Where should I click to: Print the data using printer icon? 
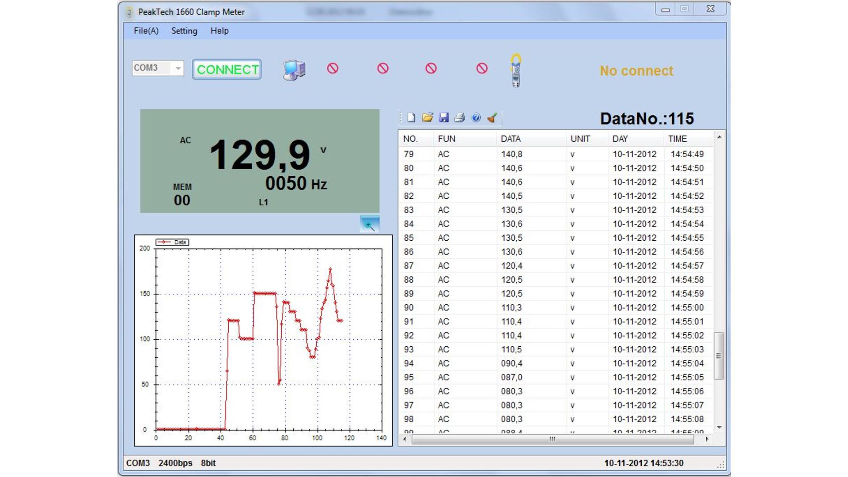coord(459,117)
